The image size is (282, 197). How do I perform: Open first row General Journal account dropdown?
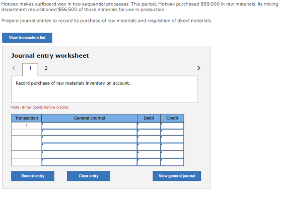pyautogui.click(x=90, y=126)
